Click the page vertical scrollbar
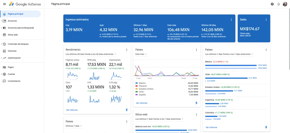Screen dimensions: 290x133 click(x=289, y=39)
